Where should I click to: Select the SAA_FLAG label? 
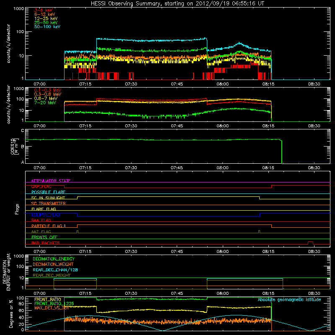pos(41,220)
